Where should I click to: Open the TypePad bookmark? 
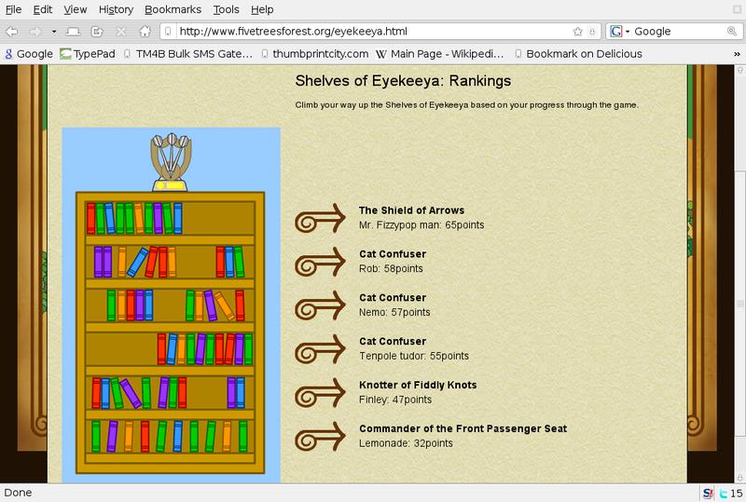(x=88, y=54)
